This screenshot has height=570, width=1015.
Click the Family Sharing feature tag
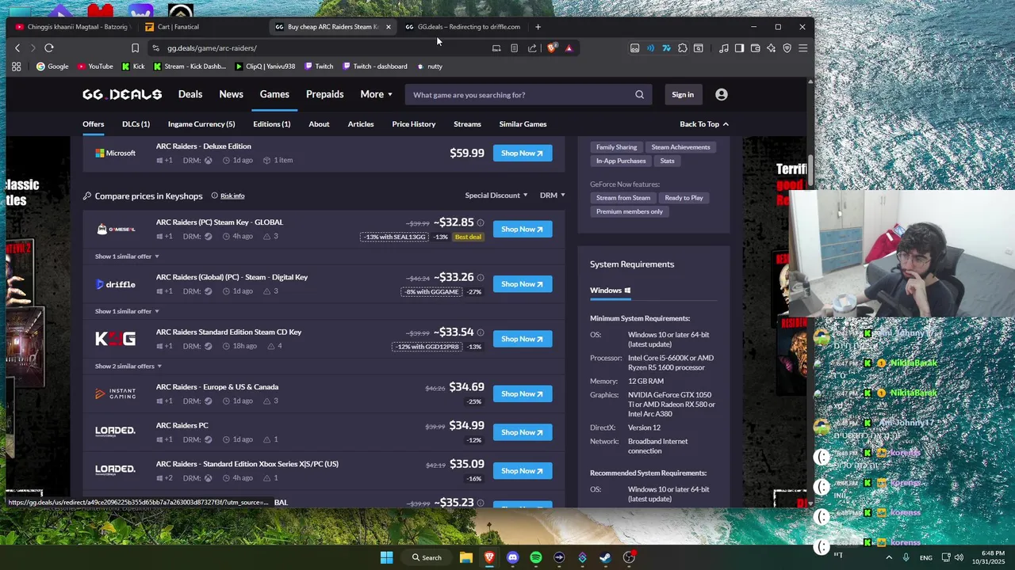click(x=616, y=147)
